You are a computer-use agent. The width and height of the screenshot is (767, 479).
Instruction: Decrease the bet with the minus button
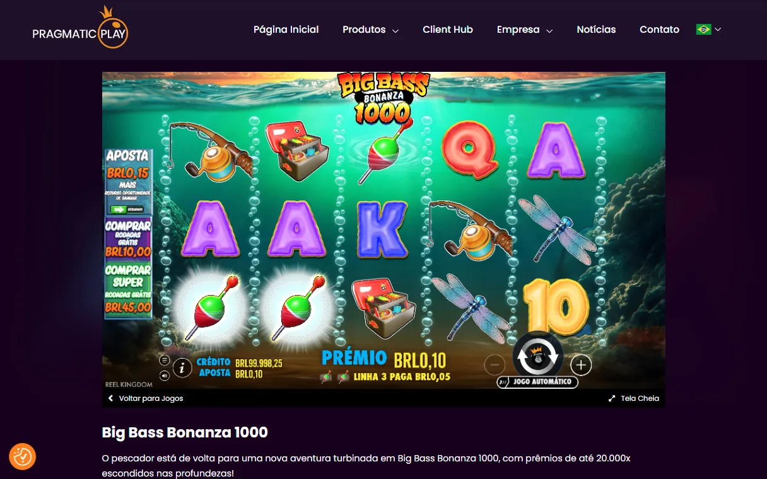point(495,364)
